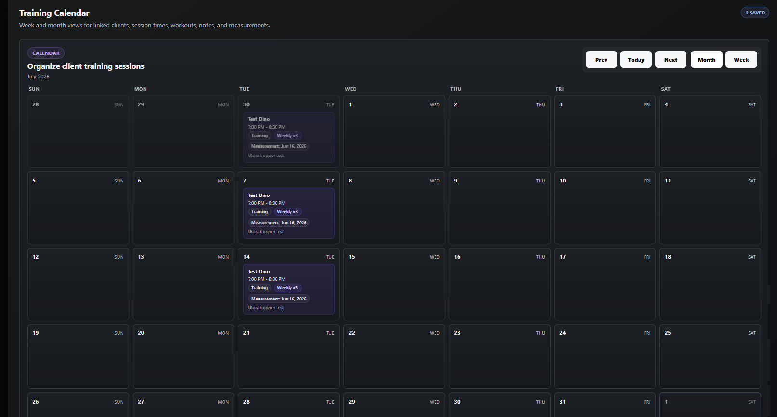Jump to Today in the calendar

tap(636, 60)
